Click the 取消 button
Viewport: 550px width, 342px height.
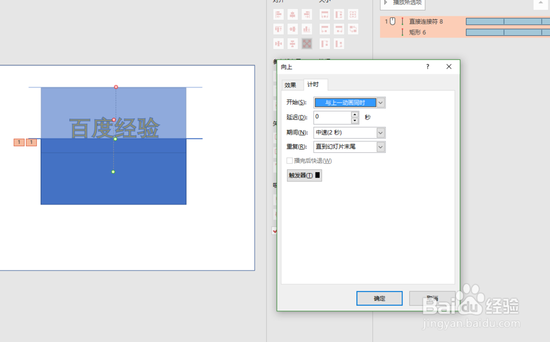(x=432, y=299)
